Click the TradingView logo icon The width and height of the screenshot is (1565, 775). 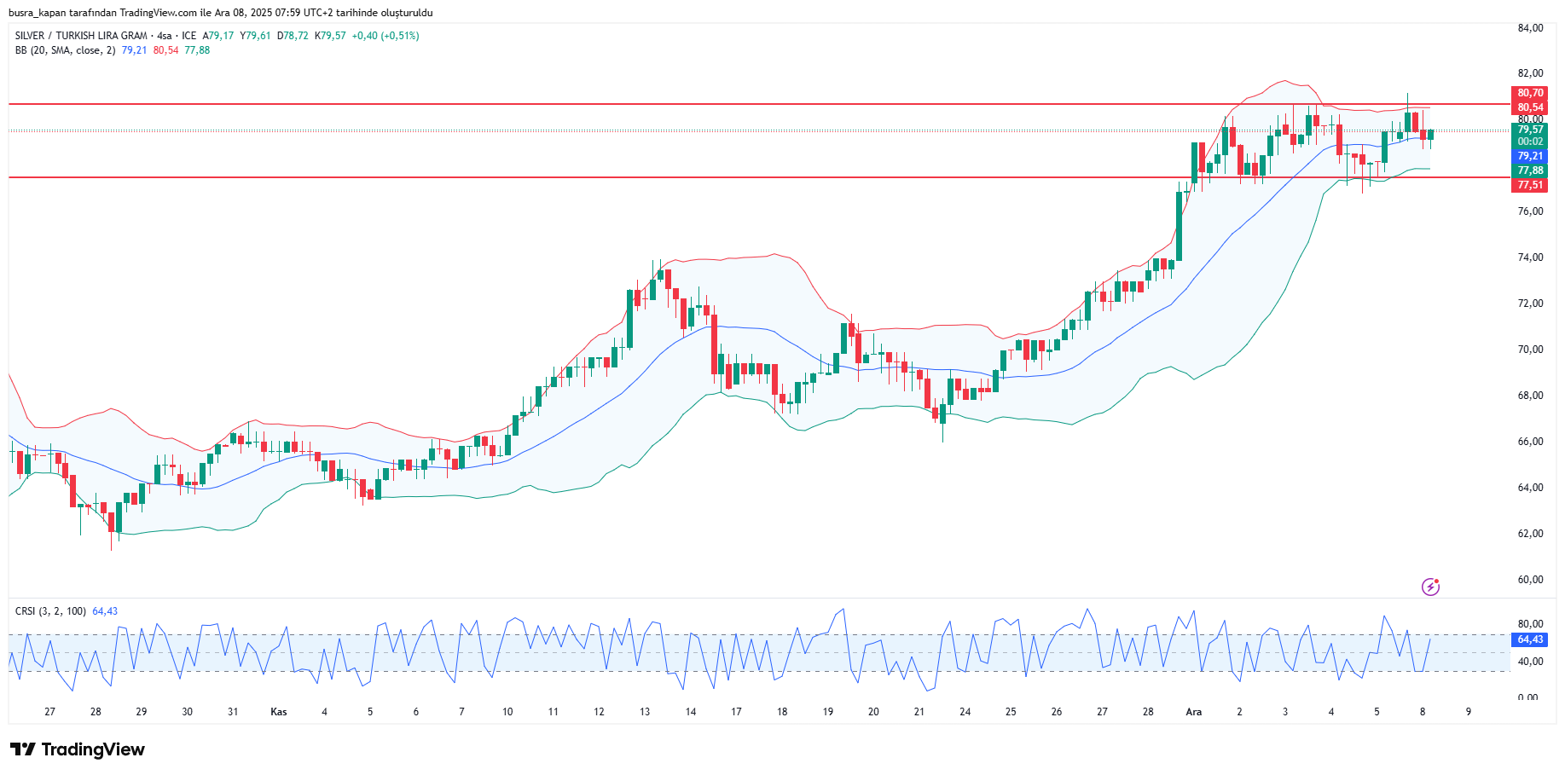click(x=23, y=749)
